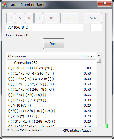
Task: Click the number 6 button
Action: 20,18
